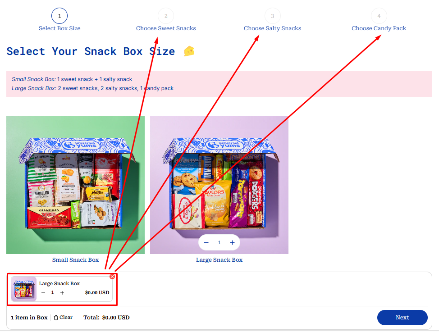Click the trash Clear icon
439x332 pixels.
[x=56, y=318]
